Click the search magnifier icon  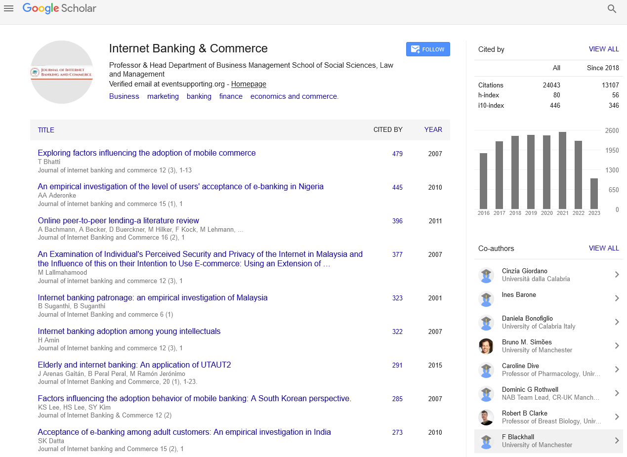tap(612, 9)
